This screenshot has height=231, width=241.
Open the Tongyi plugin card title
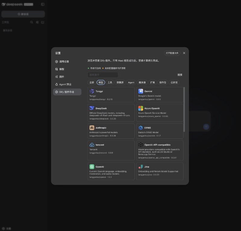(x=99, y=91)
